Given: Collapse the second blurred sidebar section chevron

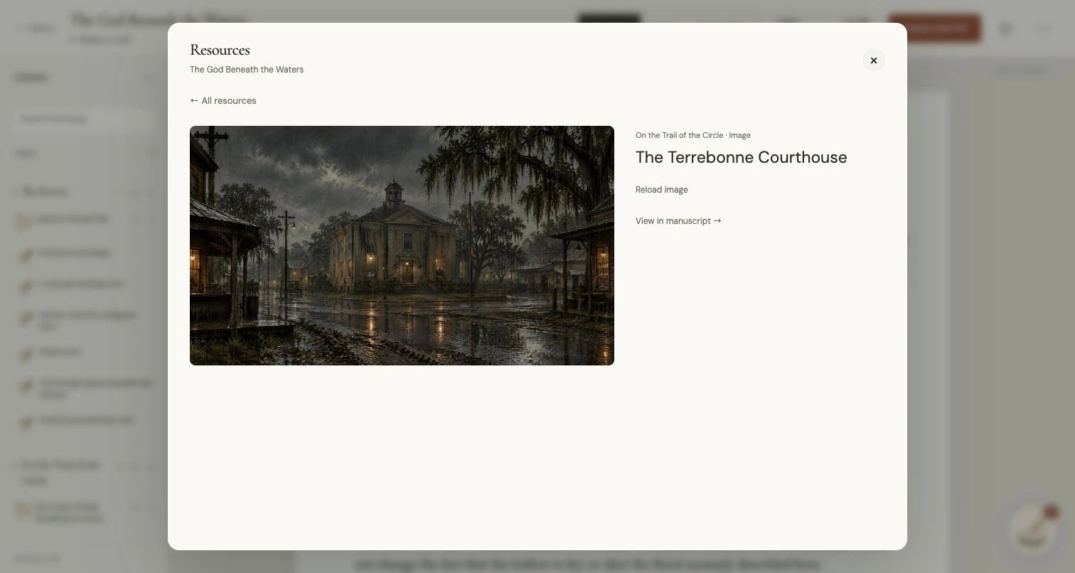Looking at the screenshot, I should 16,466.
